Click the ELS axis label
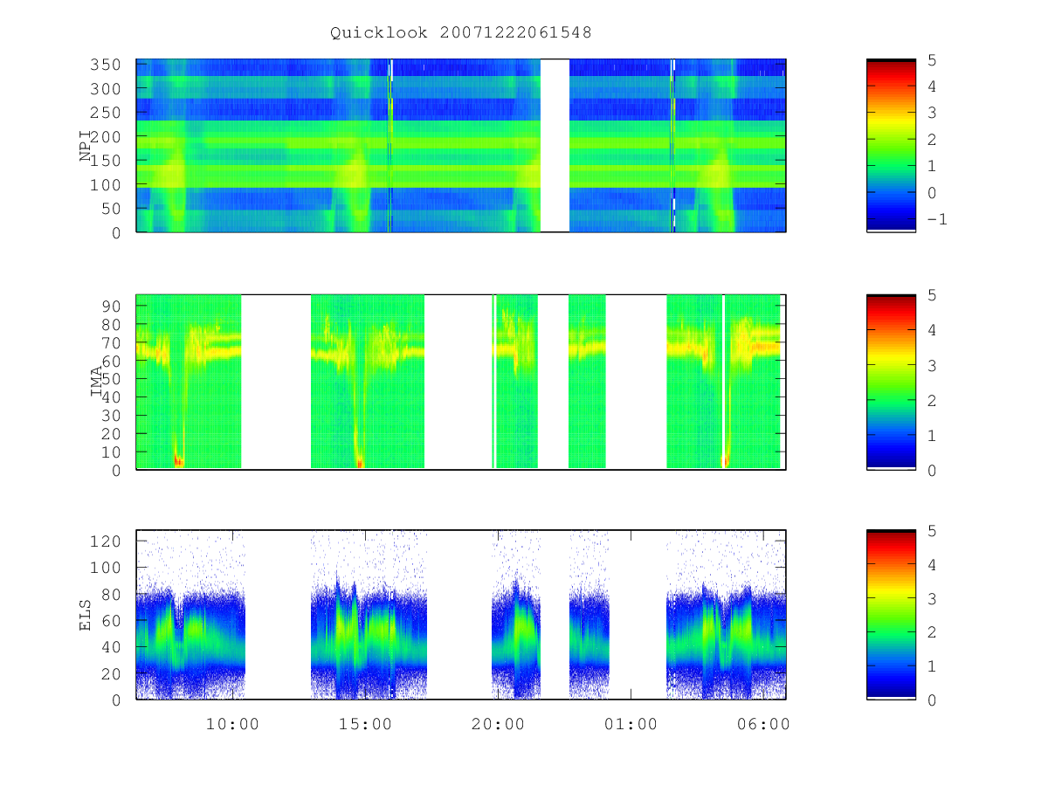Screen dimensions: 1048x786 coord(86,615)
